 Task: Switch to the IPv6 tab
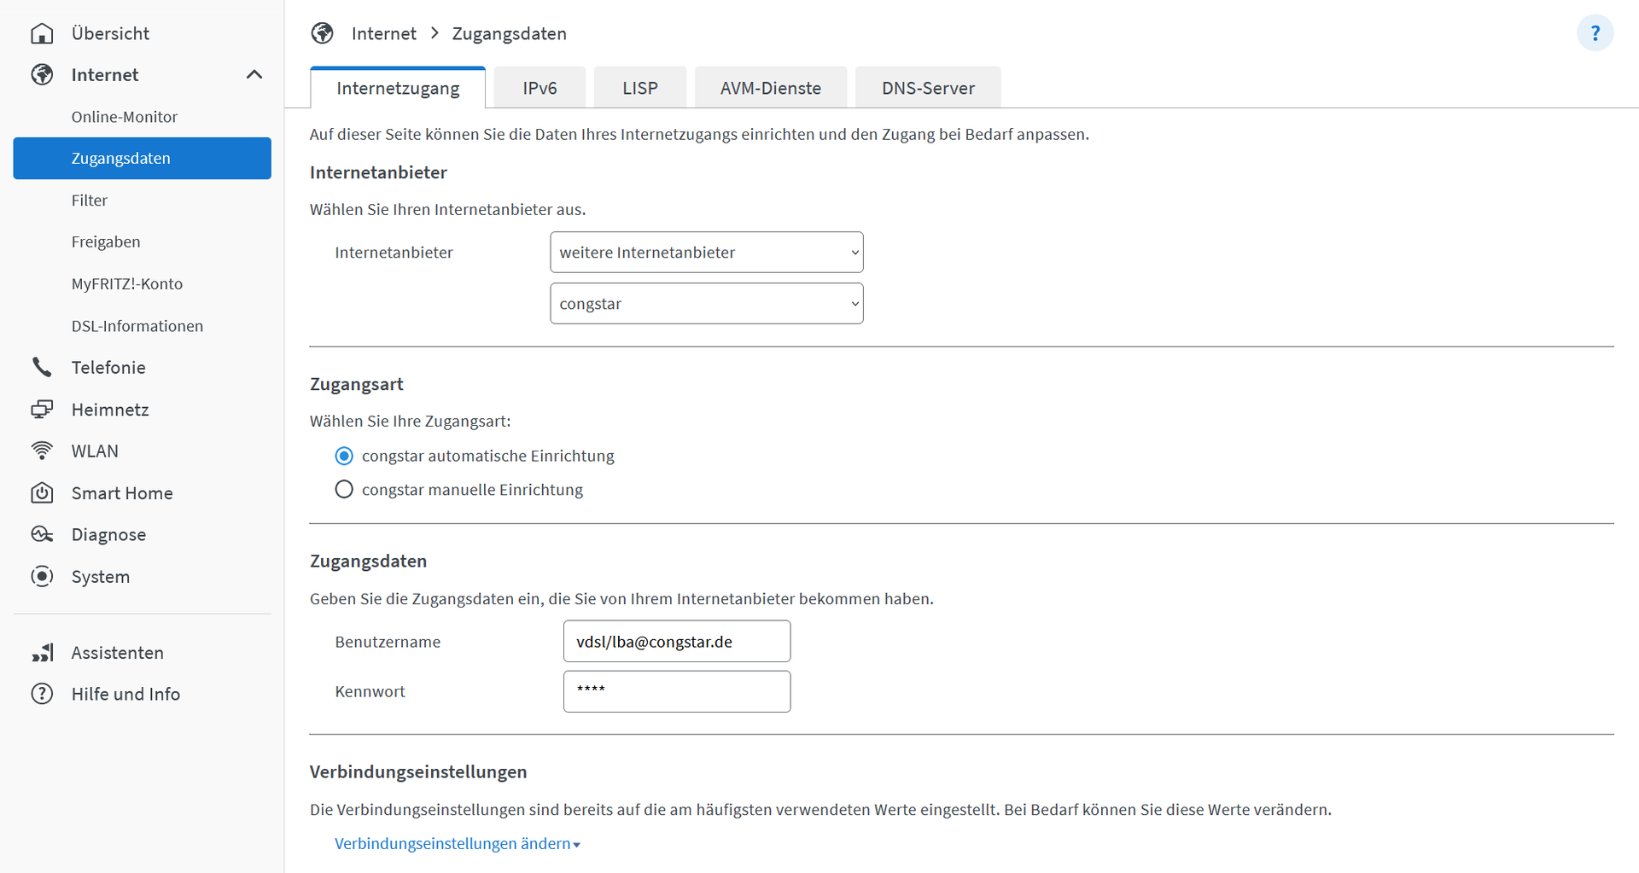(x=540, y=88)
